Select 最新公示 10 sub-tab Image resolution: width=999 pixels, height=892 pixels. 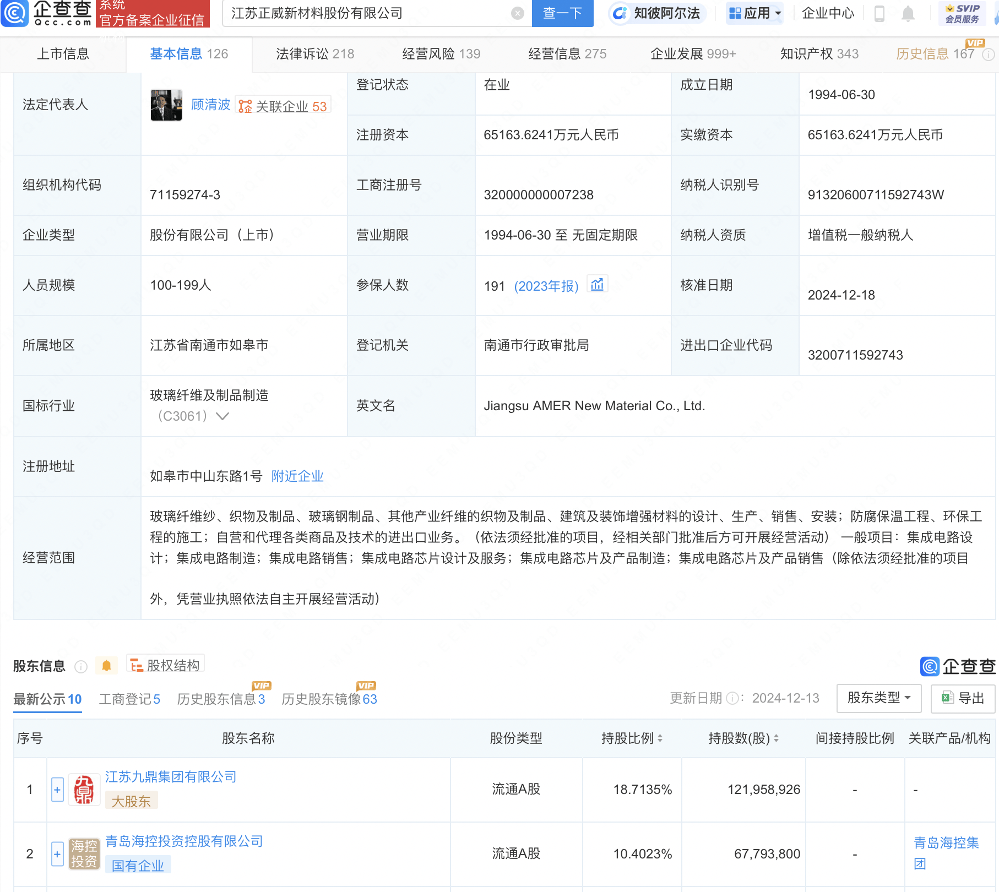[47, 699]
